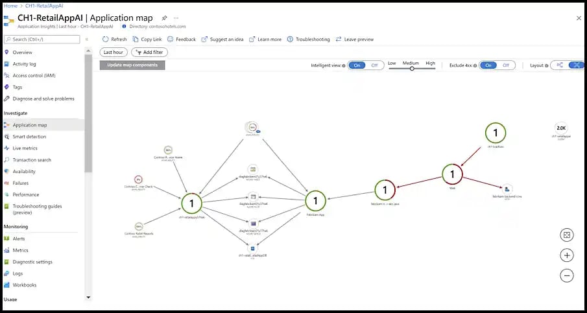Click info icon beside Intelligent view

pos(344,65)
